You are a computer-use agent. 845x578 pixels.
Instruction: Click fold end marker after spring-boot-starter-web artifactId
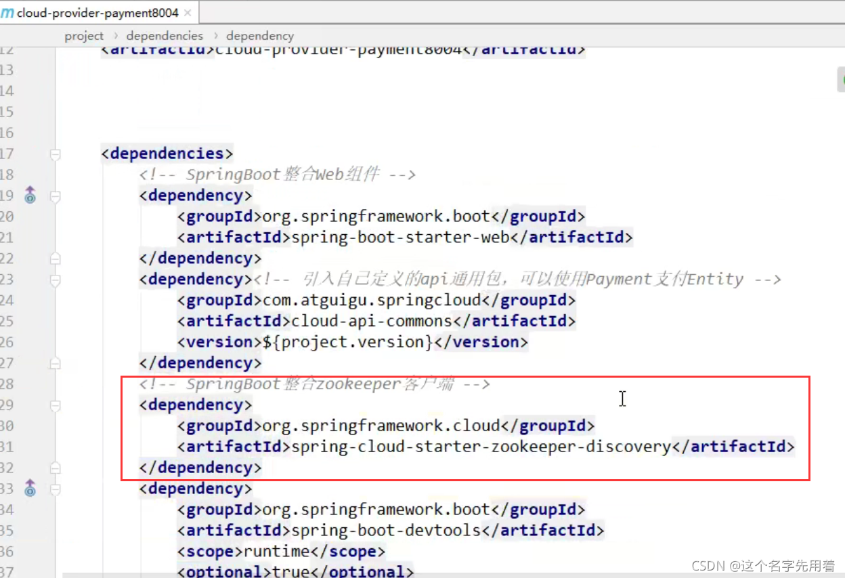[56, 259]
